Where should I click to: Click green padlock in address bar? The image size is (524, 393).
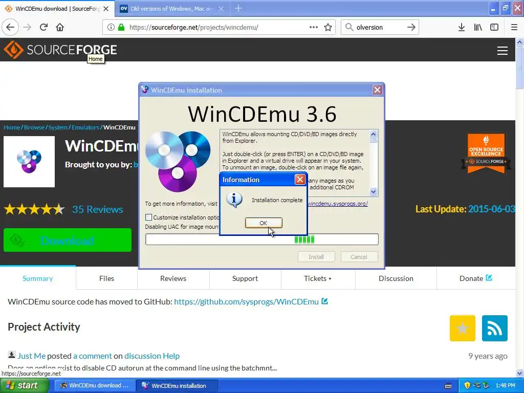click(121, 27)
